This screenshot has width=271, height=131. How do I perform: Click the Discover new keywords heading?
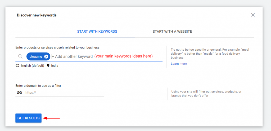click(37, 15)
